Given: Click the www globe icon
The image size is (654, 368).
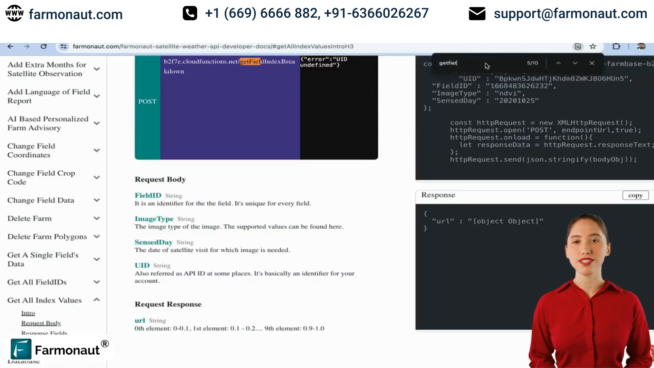Looking at the screenshot, I should click(14, 13).
